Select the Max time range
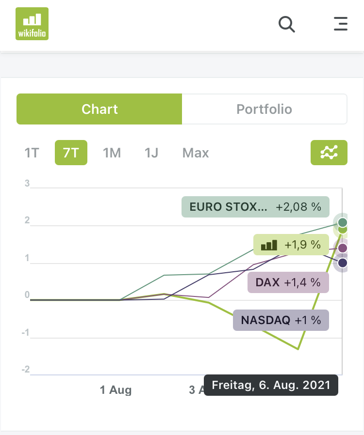The image size is (364, 435). (x=196, y=153)
